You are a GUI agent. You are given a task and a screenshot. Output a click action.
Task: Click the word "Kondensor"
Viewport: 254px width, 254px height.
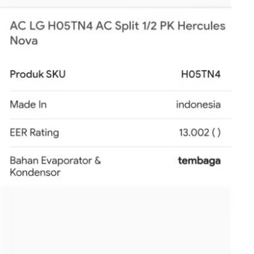pyautogui.click(x=35, y=172)
